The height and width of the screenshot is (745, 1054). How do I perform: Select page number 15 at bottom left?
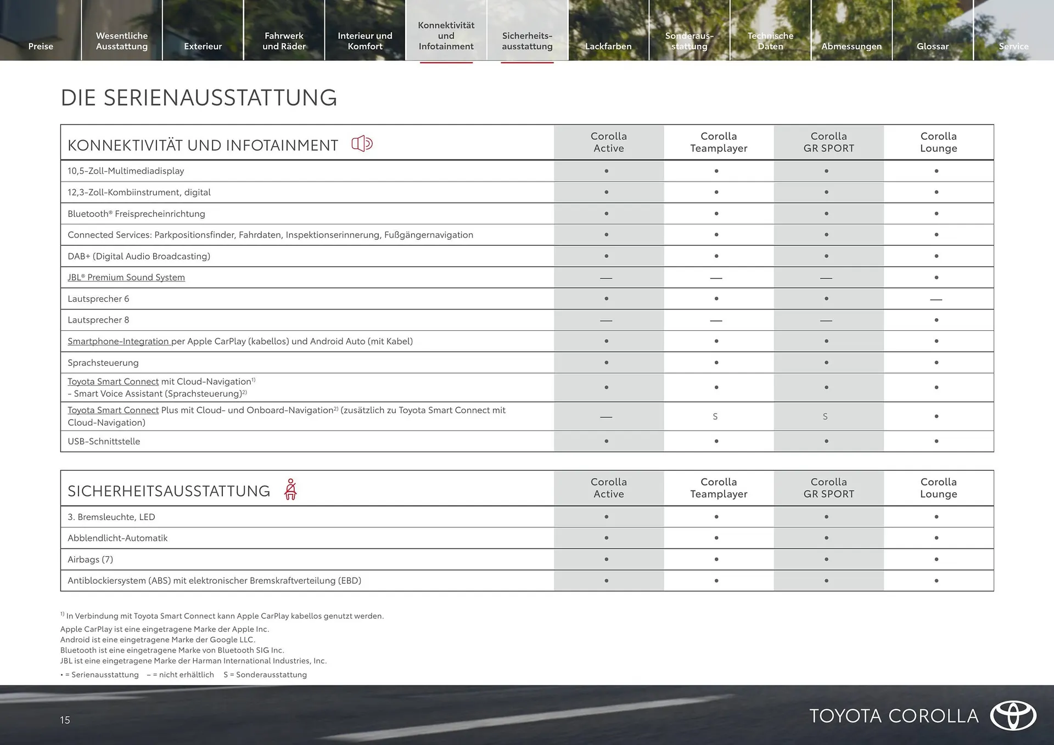coord(64,720)
